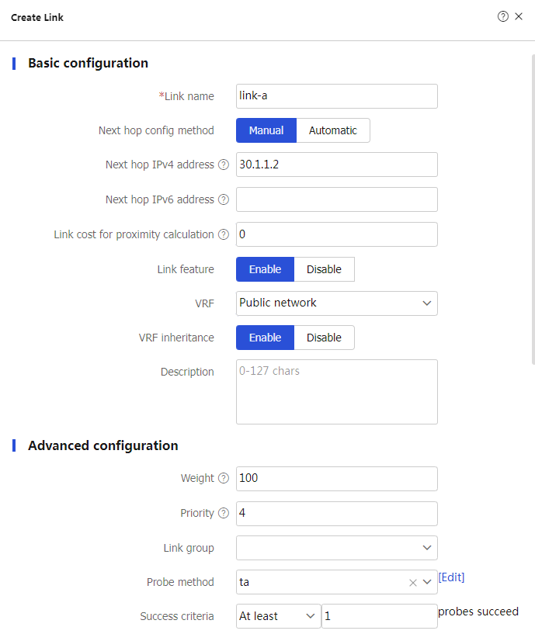The image size is (535, 641).
Task: Open the VRF Public network dropdown
Action: point(337,303)
